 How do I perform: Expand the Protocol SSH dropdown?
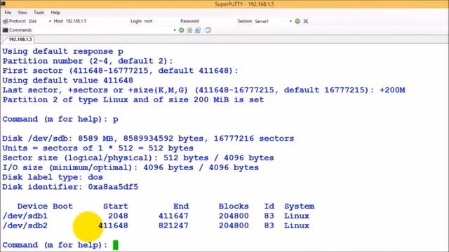[50, 21]
